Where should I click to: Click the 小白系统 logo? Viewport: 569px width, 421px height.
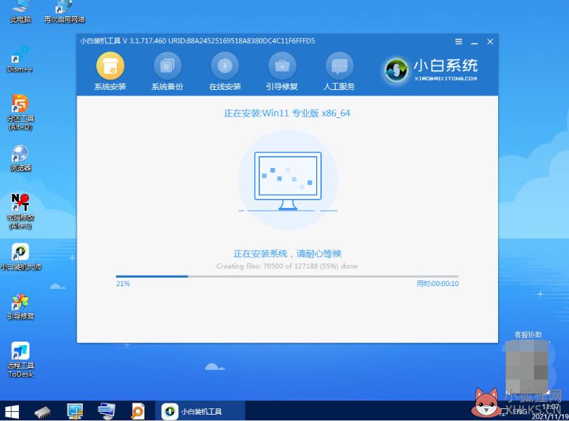tap(431, 70)
